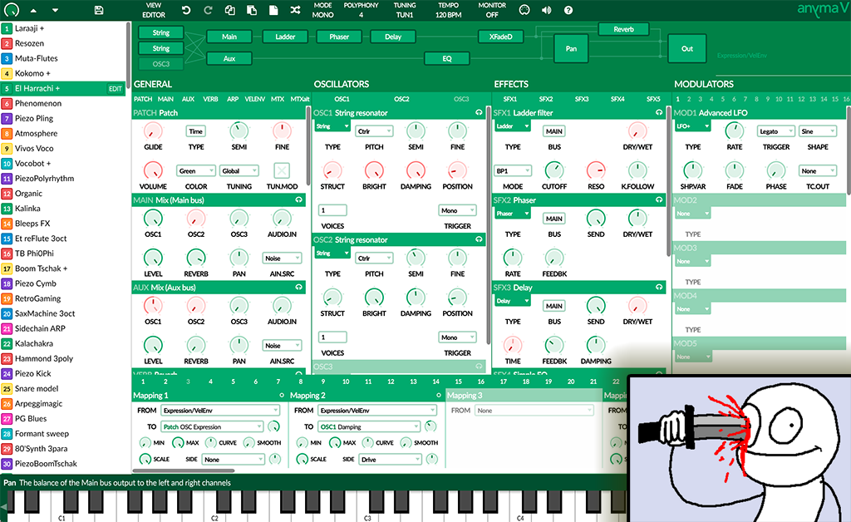Toggle the TUN.MOD checkbox in Patch
Screen dimensions: 851x522
tap(282, 170)
